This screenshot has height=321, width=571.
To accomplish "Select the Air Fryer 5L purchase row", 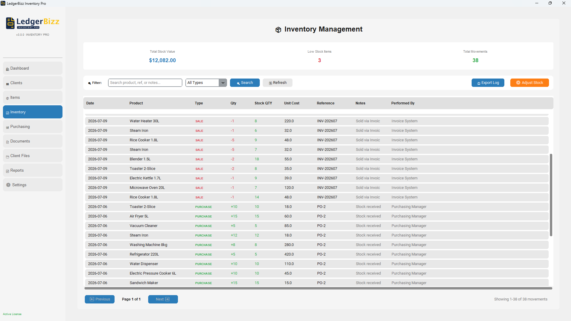I will pyautogui.click(x=317, y=216).
